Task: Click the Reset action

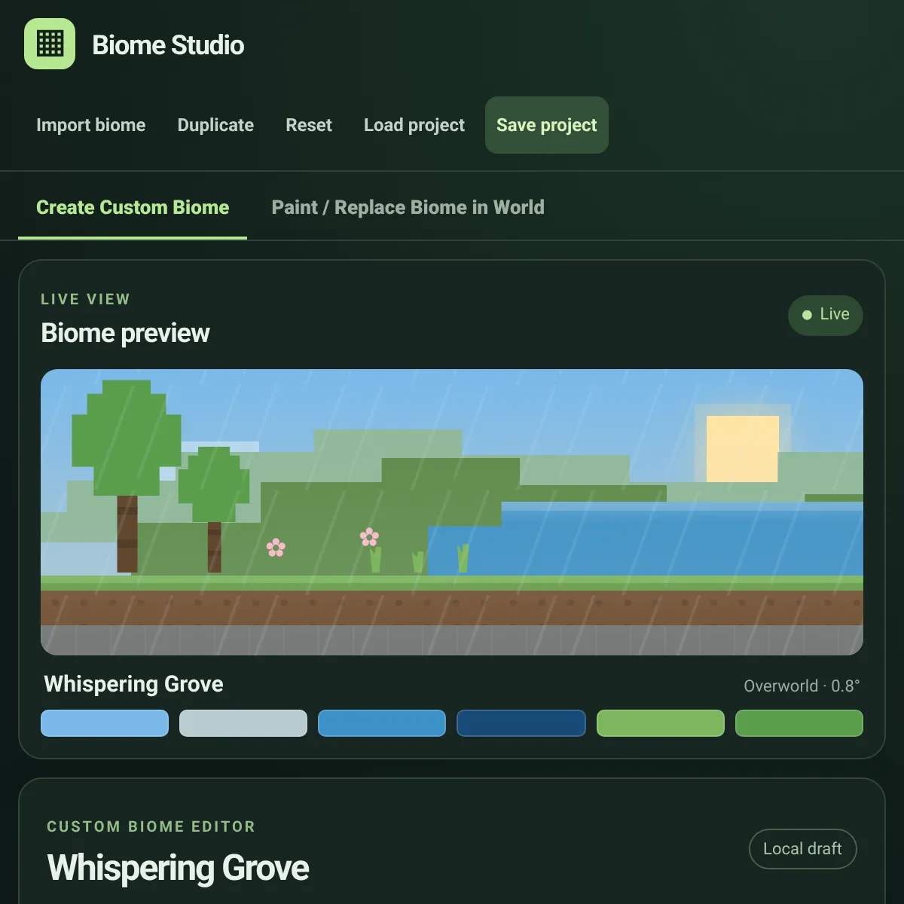Action: coord(309,125)
